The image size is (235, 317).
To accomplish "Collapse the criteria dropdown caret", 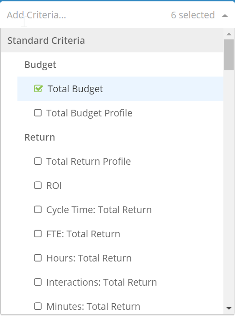I will coord(225,16).
